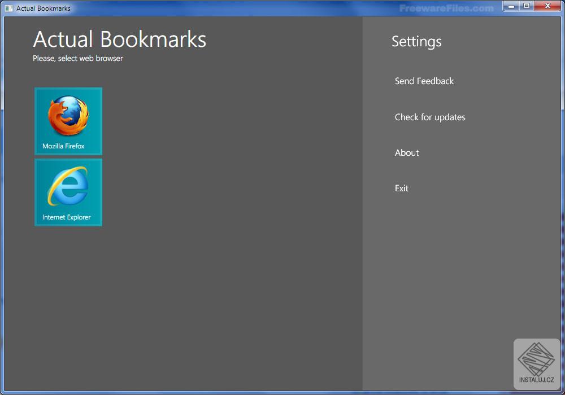The width and height of the screenshot is (565, 395).
Task: Click Exit in the Settings panel
Action: pyautogui.click(x=401, y=188)
